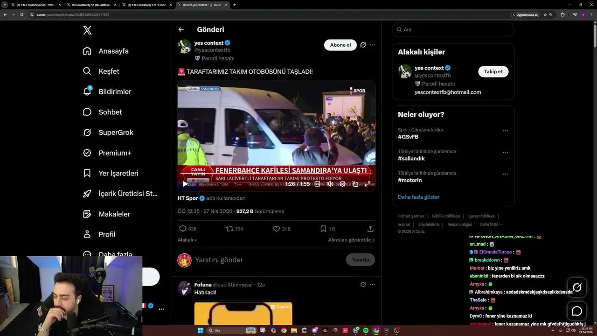Click the back arrow next to Gönderi
The width and height of the screenshot is (597, 336).
tap(181, 29)
